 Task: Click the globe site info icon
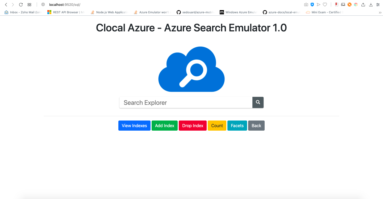click(43, 5)
